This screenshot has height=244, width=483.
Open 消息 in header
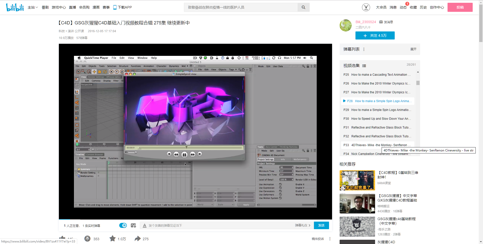click(393, 7)
